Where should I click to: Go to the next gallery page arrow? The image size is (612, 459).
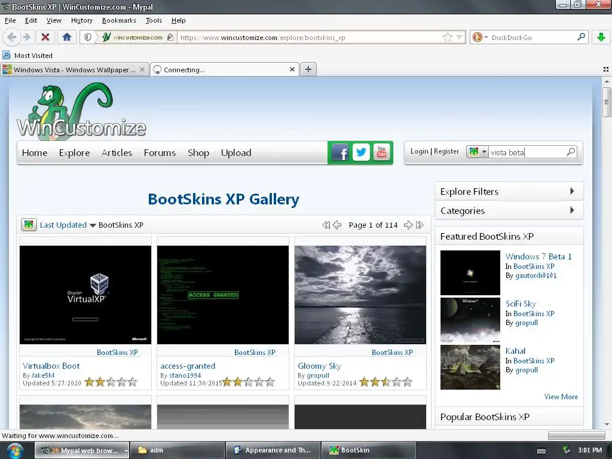(x=408, y=225)
